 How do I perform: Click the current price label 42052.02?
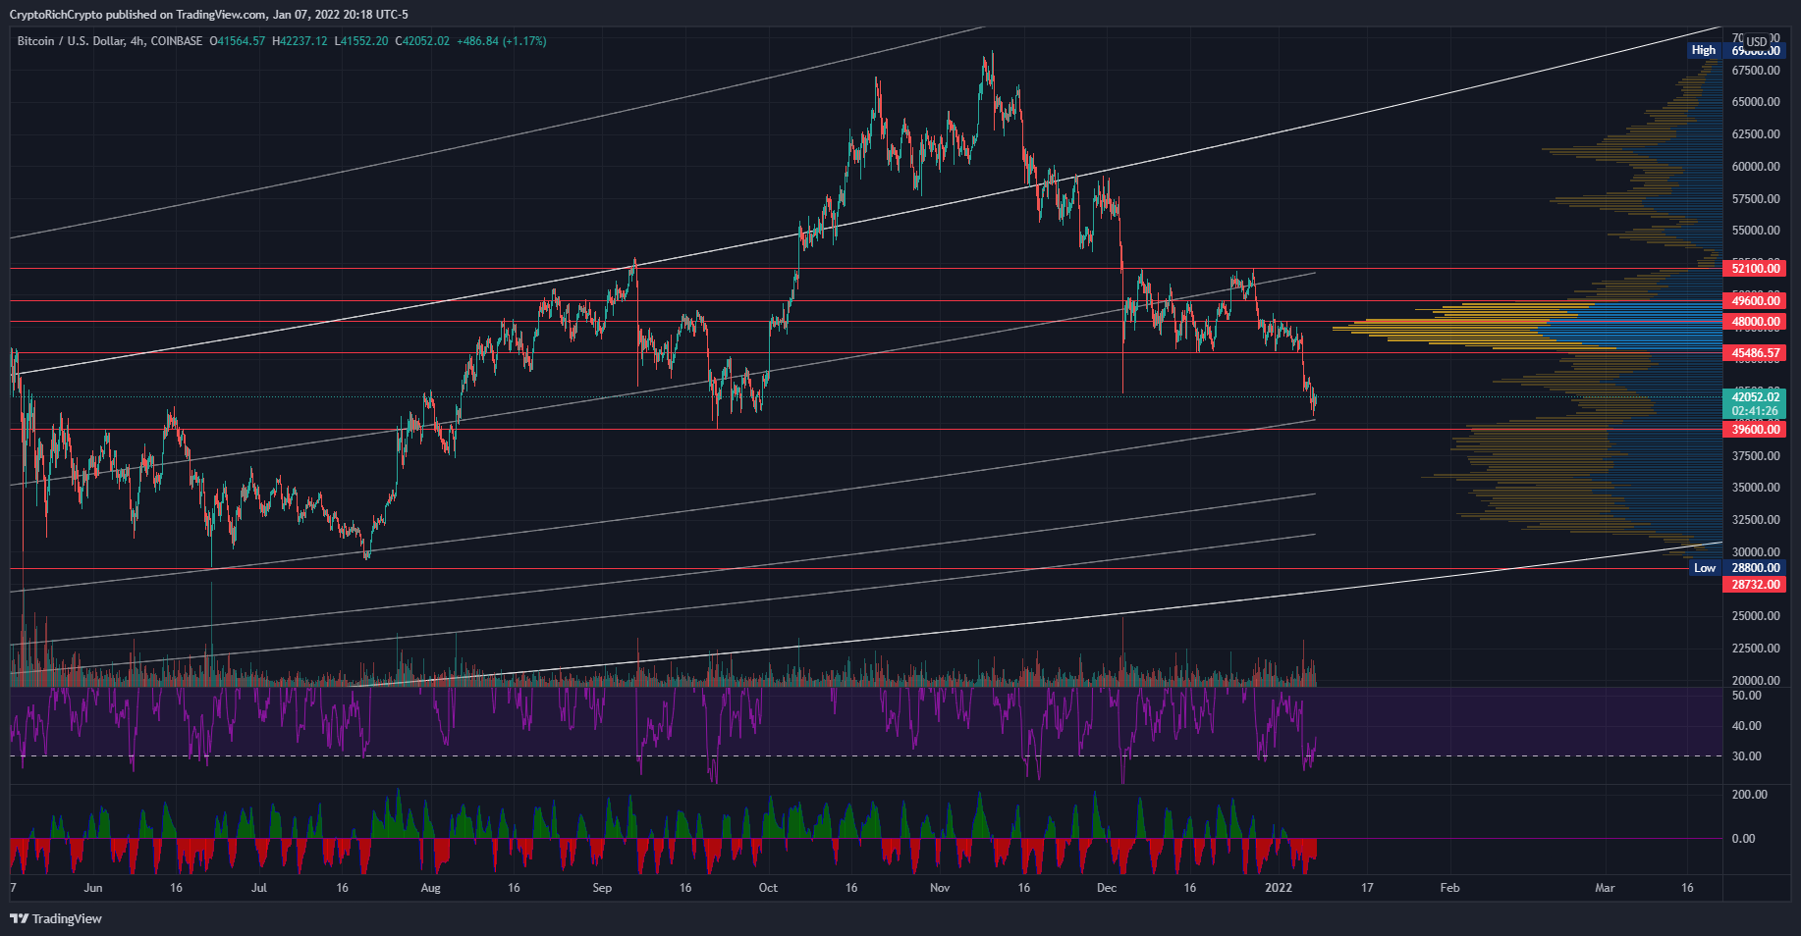coord(1755,397)
